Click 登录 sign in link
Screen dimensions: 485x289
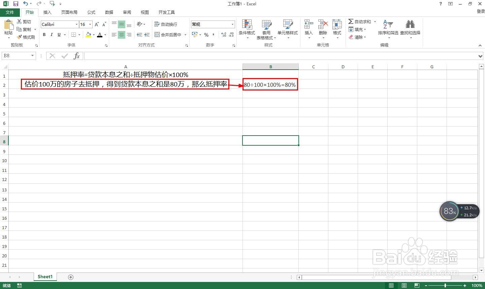(481, 11)
